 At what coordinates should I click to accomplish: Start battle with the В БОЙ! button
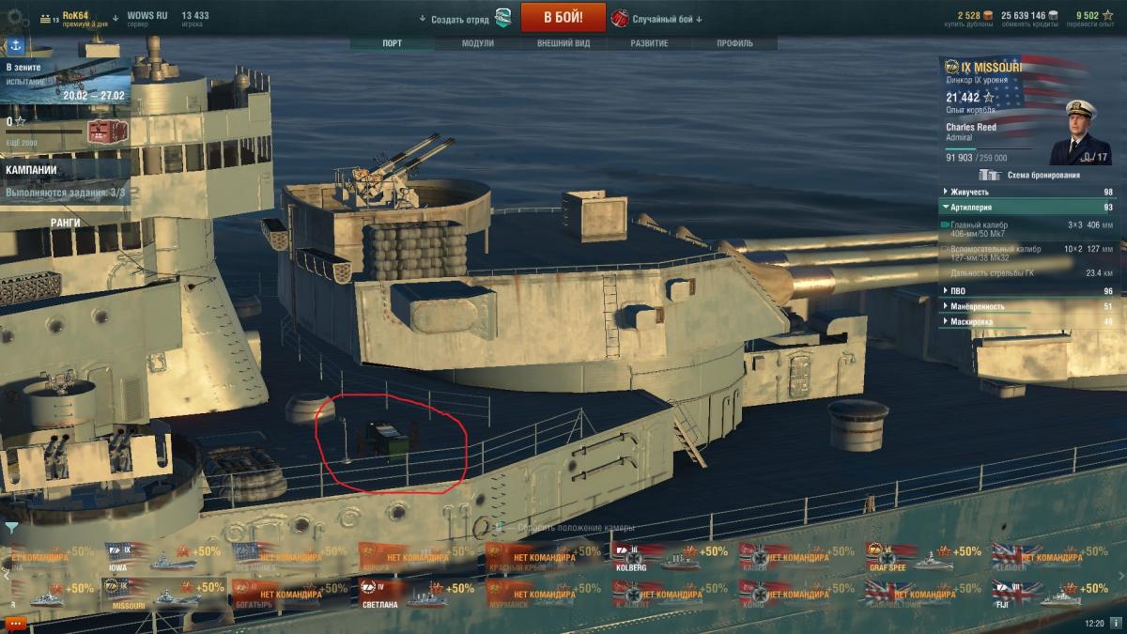click(x=563, y=18)
